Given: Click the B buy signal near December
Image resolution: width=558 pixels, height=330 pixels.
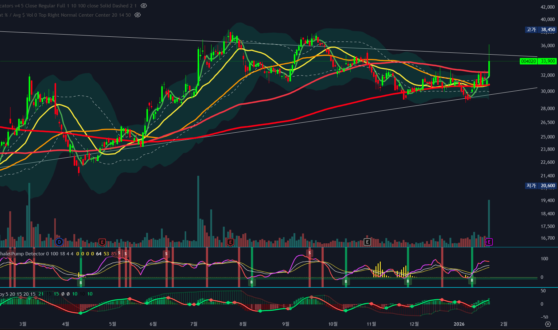Looking at the screenshot, I should pos(408,281).
